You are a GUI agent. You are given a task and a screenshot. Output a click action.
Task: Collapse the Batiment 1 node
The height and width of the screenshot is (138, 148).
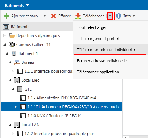(7, 54)
